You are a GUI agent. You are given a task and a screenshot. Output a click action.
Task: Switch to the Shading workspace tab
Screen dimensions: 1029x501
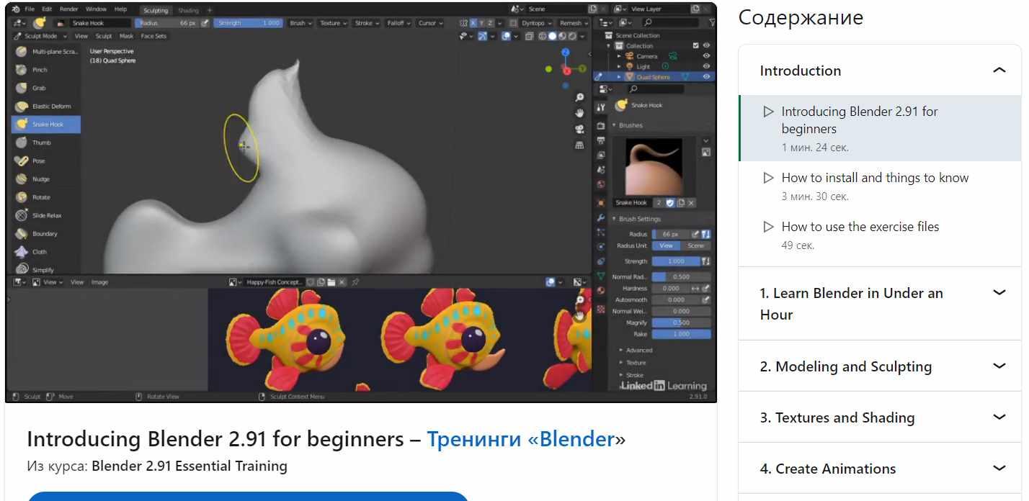(188, 10)
